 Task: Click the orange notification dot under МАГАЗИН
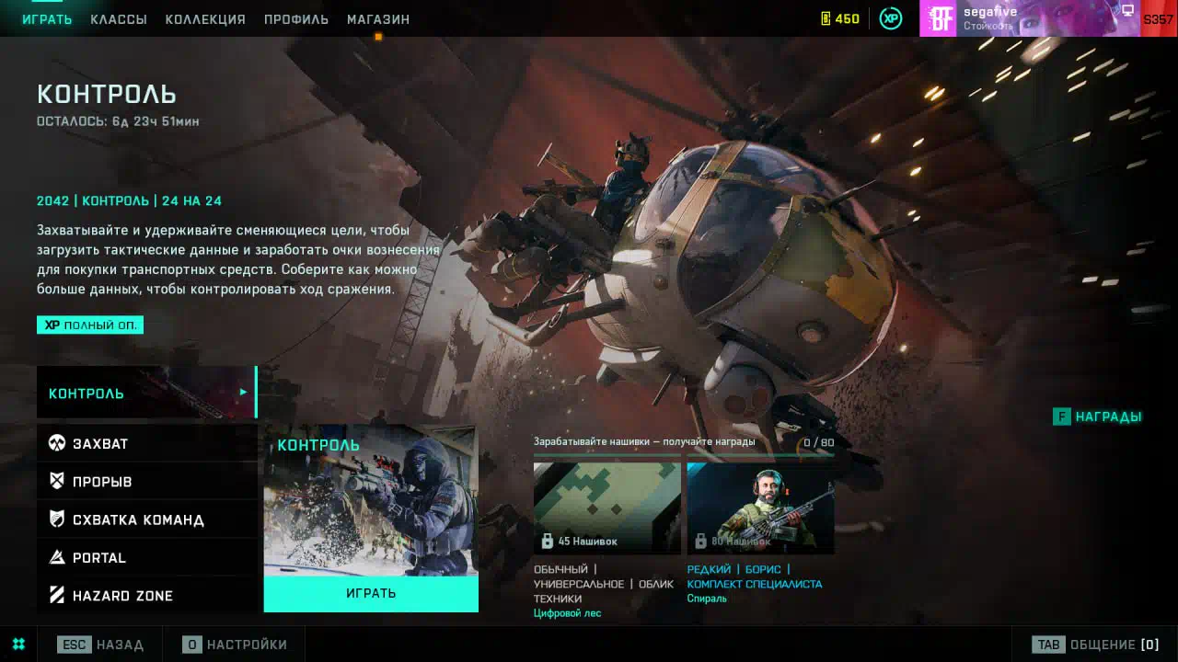378,37
